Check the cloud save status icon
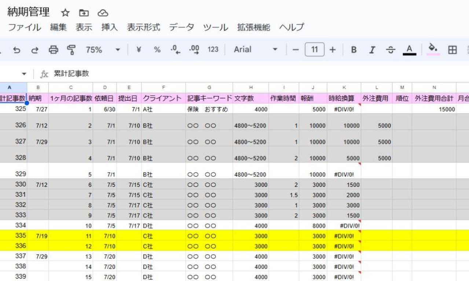 pyautogui.click(x=103, y=13)
